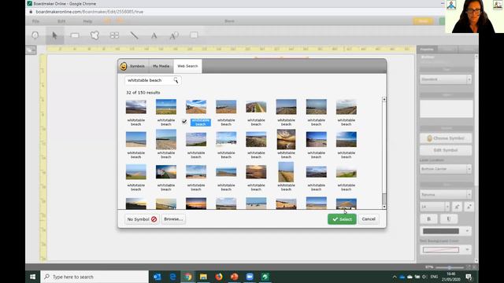The height and width of the screenshot is (283, 504).
Task: Open Firefox from the taskbar
Action: pos(219,277)
